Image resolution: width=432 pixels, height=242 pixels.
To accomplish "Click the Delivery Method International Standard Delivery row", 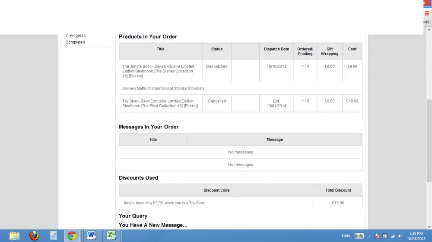I will pos(241,88).
